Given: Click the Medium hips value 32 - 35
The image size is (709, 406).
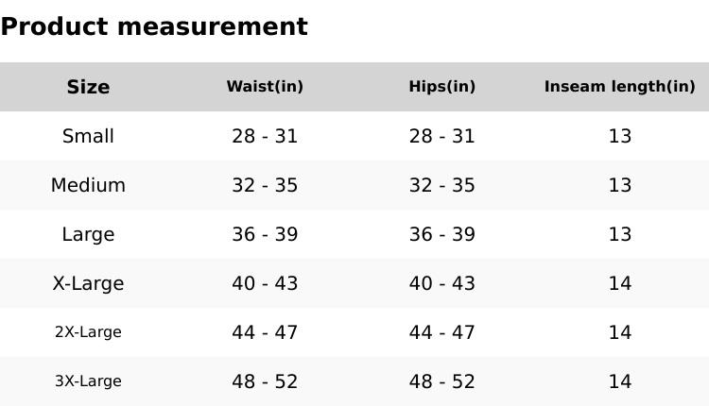Looking at the screenshot, I should point(441,185).
